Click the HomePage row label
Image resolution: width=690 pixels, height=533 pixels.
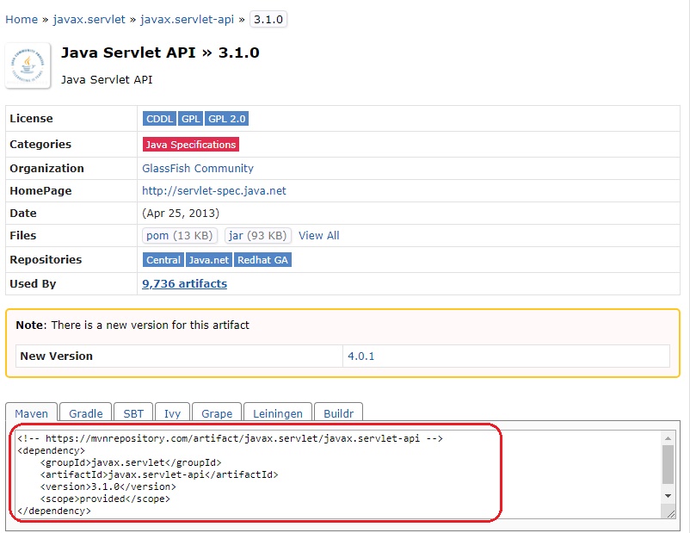coord(40,191)
